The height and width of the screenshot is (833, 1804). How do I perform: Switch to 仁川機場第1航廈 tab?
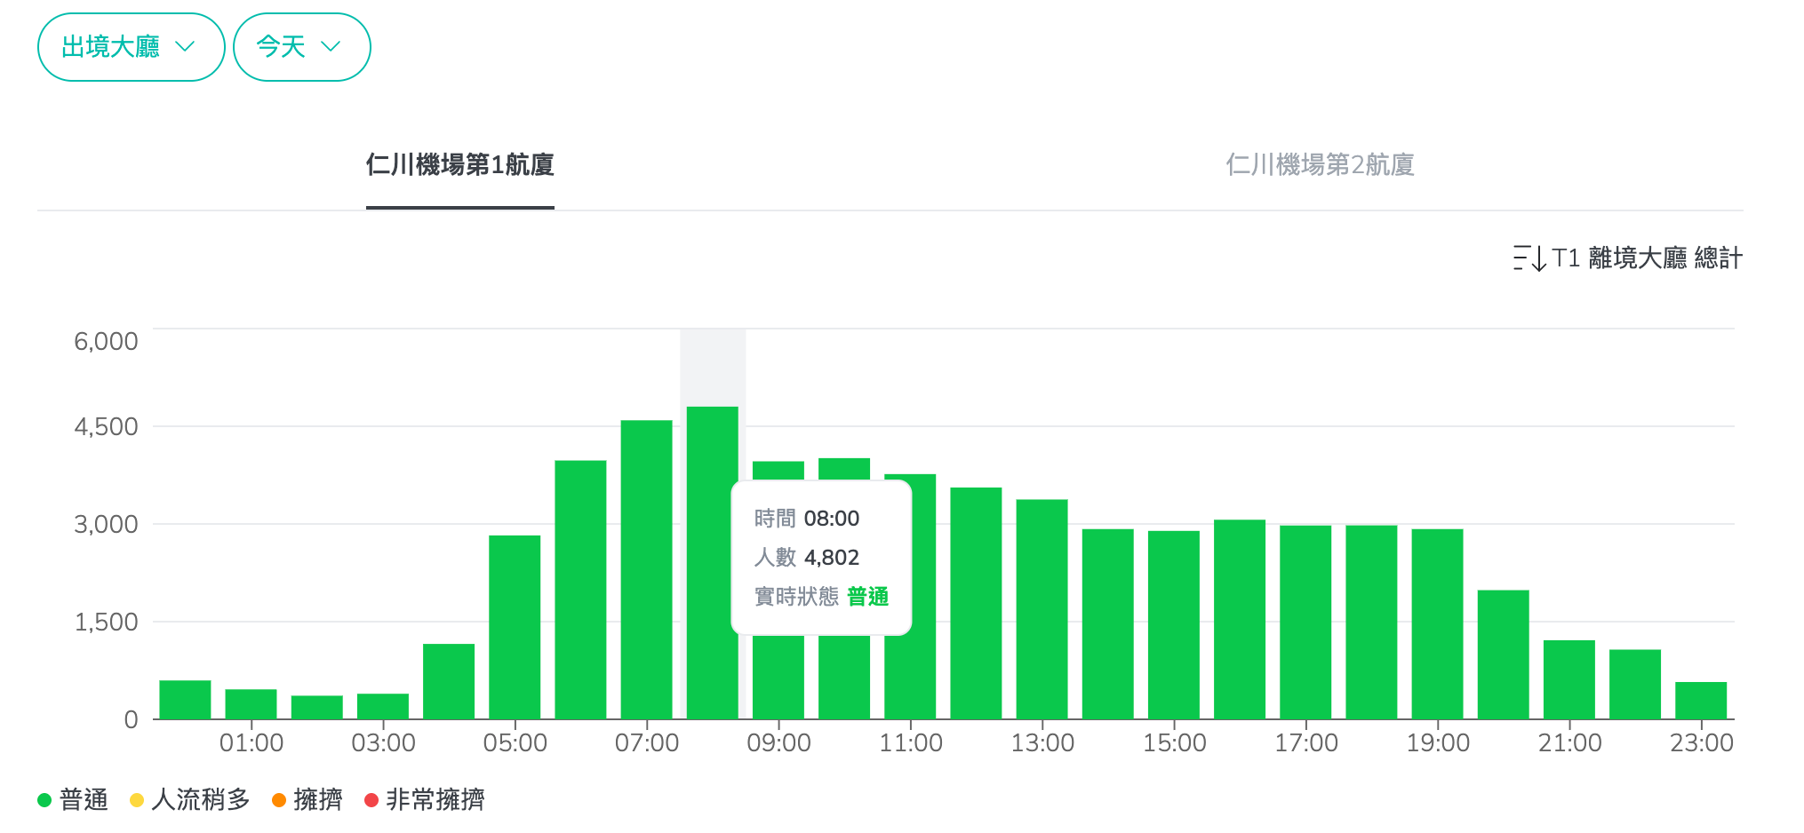coord(460,165)
